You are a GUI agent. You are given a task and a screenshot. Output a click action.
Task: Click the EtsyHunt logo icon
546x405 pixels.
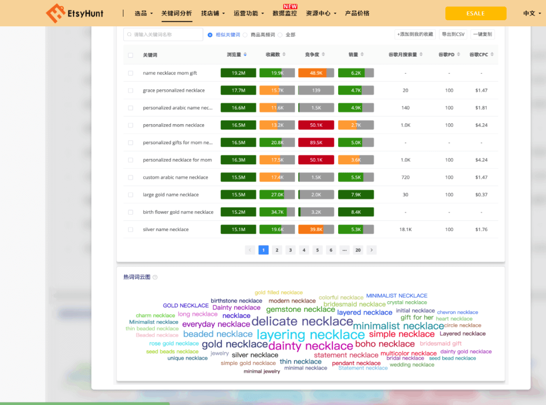pyautogui.click(x=55, y=13)
